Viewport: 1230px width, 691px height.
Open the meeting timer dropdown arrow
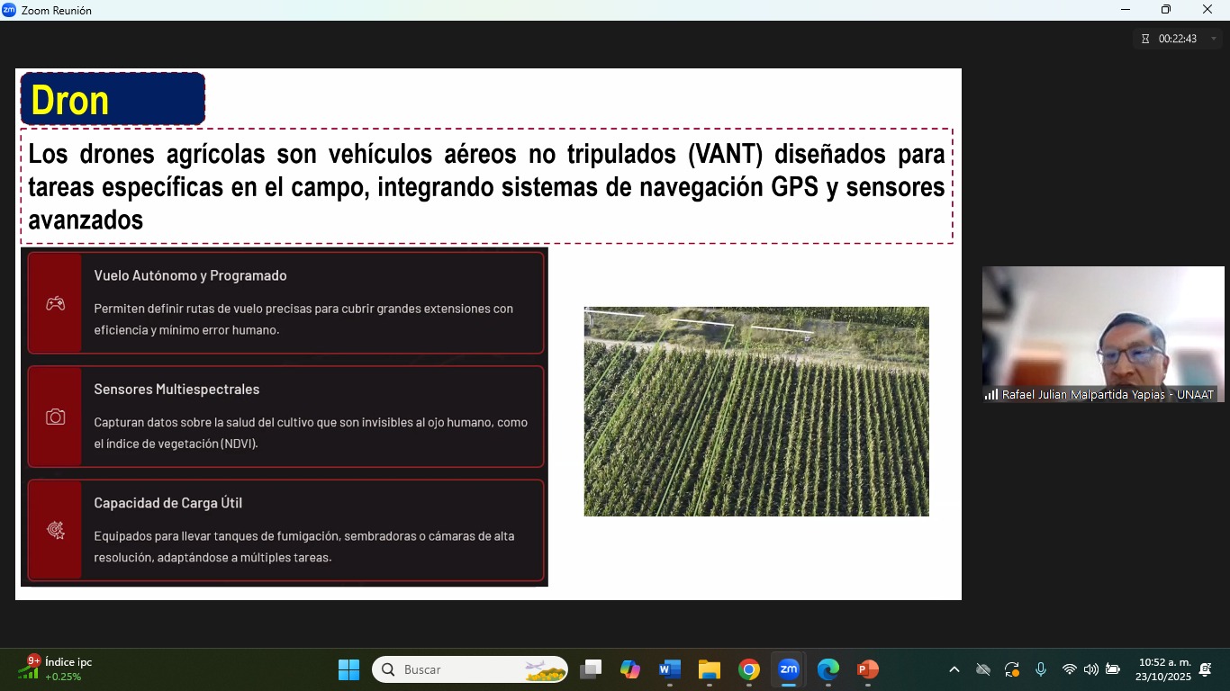[1214, 39]
